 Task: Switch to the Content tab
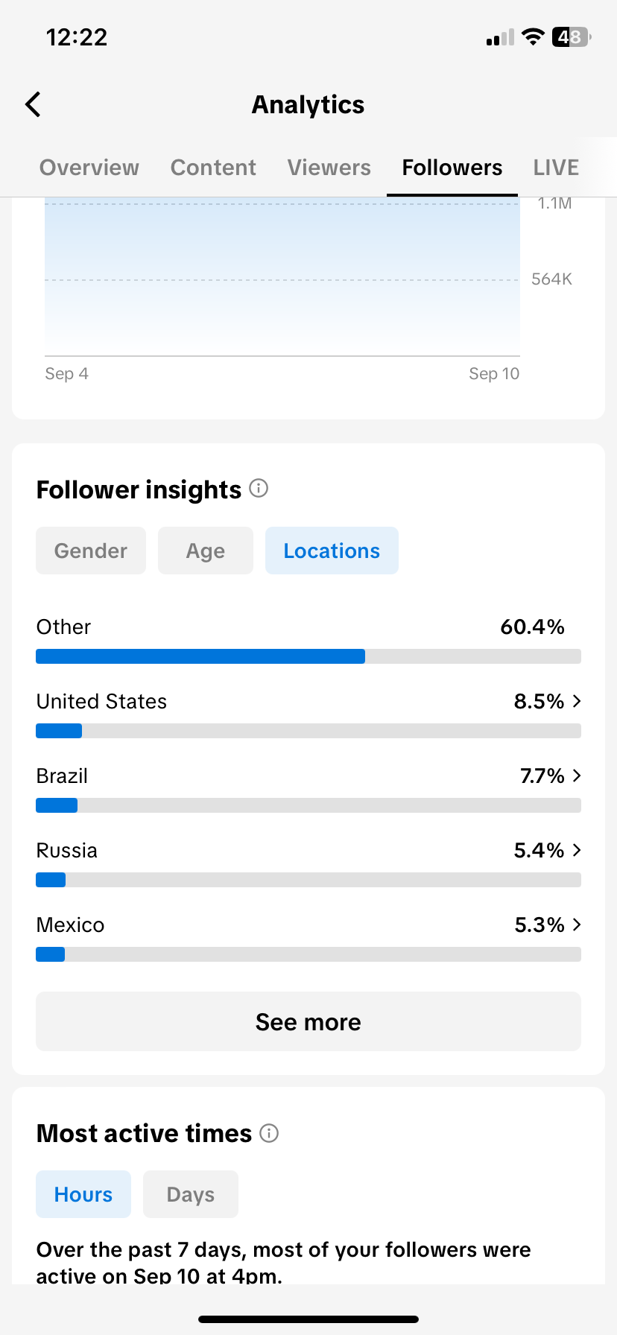click(213, 168)
